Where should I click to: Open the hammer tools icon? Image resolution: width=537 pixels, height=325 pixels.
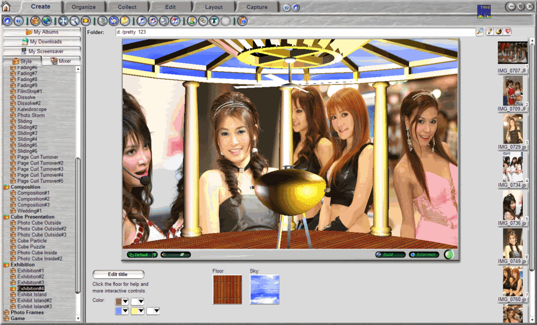(74, 21)
